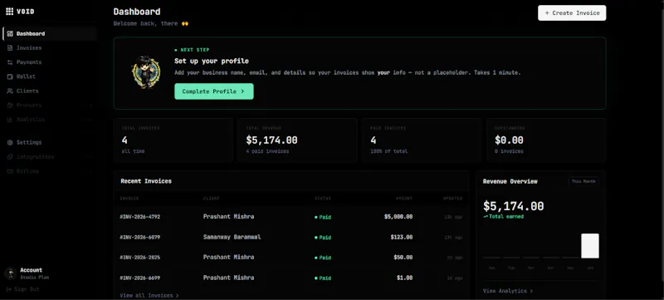Click the Wallet icon in sidebar
664x300 pixels.
click(10, 76)
